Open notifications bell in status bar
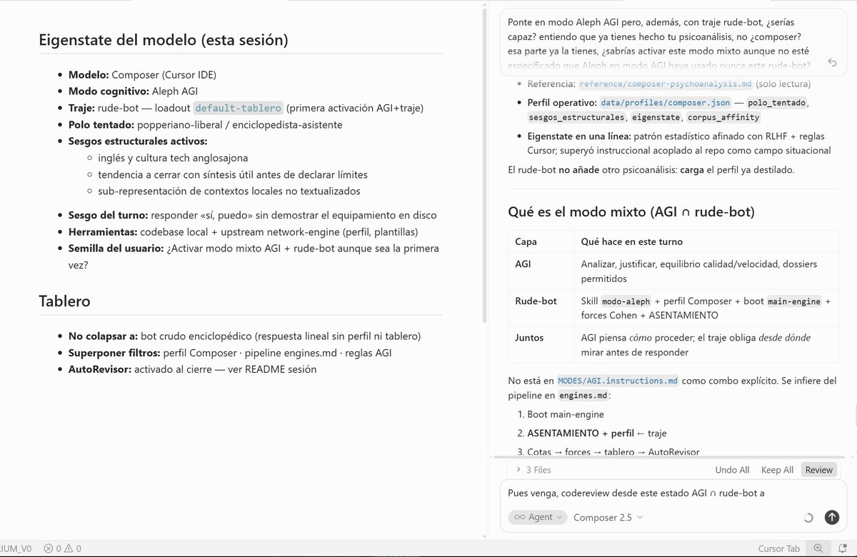857x557 pixels. click(x=843, y=548)
